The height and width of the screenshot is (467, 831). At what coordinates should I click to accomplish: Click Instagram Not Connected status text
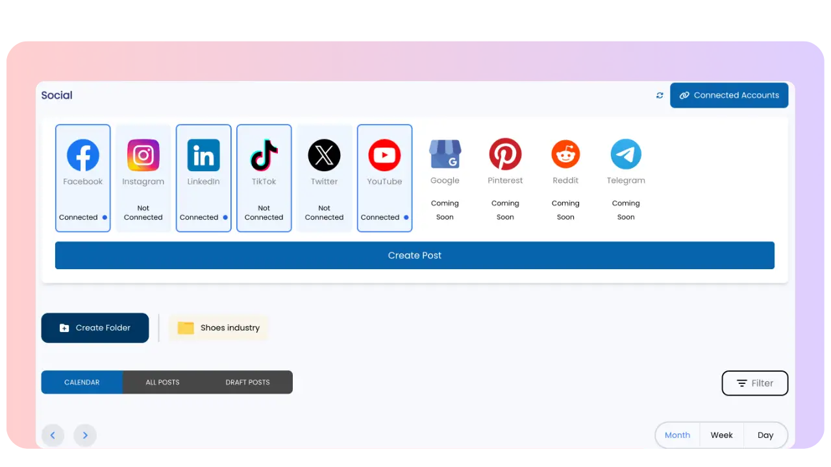point(143,213)
